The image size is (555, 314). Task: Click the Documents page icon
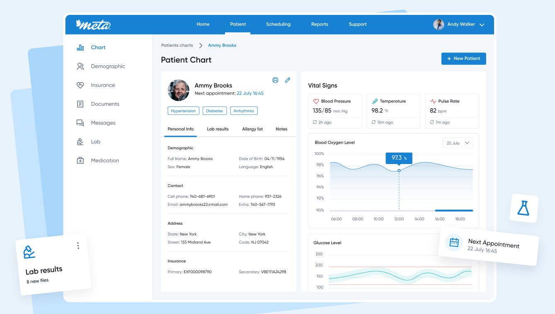(x=80, y=104)
